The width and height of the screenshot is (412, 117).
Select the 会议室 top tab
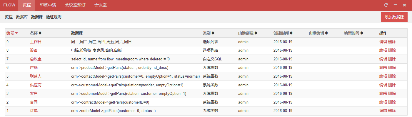pyautogui.click(x=101, y=5)
